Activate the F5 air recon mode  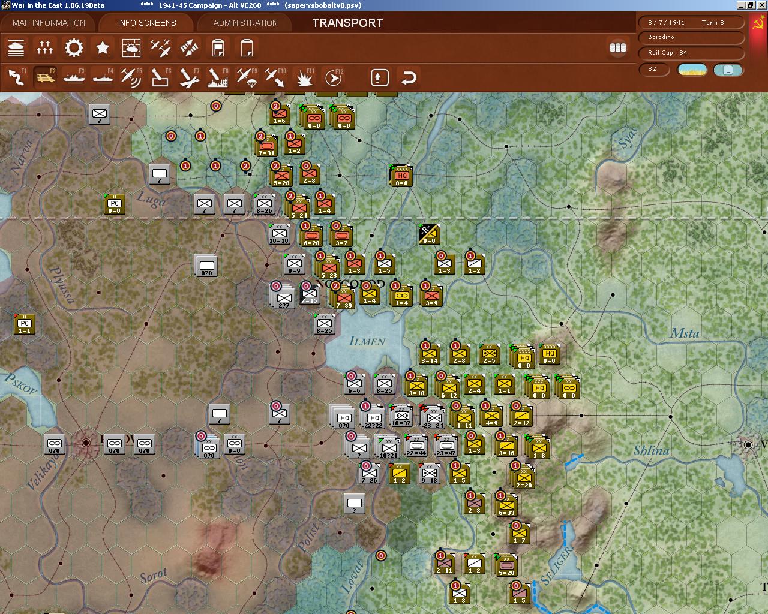click(131, 77)
